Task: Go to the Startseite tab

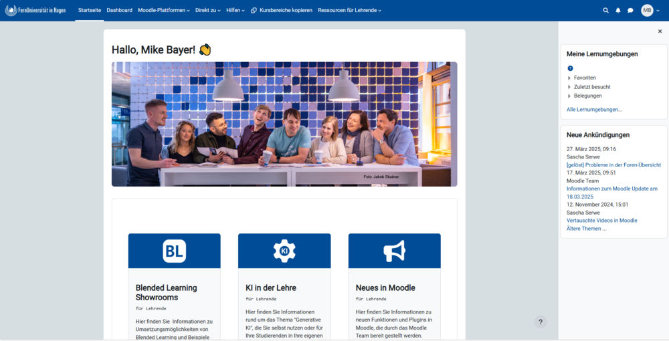Action: click(90, 10)
